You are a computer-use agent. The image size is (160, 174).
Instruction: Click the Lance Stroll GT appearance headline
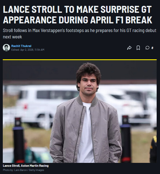click(77, 14)
